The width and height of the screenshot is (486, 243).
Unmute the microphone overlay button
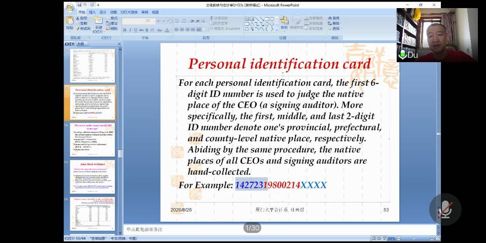click(445, 209)
